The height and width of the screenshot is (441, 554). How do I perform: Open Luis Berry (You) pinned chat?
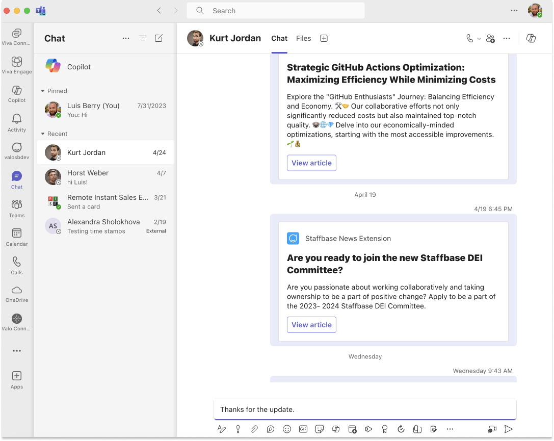[x=105, y=110]
